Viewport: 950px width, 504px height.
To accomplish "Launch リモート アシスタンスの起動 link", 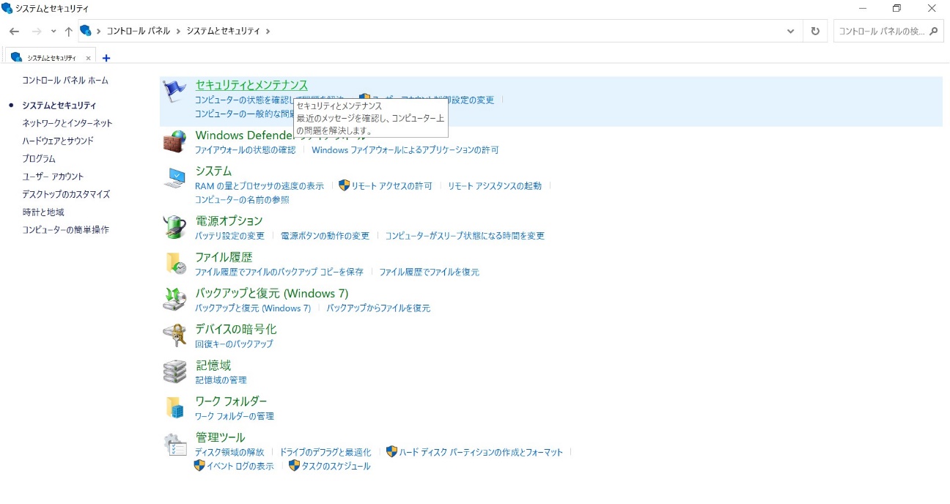I will pos(496,185).
